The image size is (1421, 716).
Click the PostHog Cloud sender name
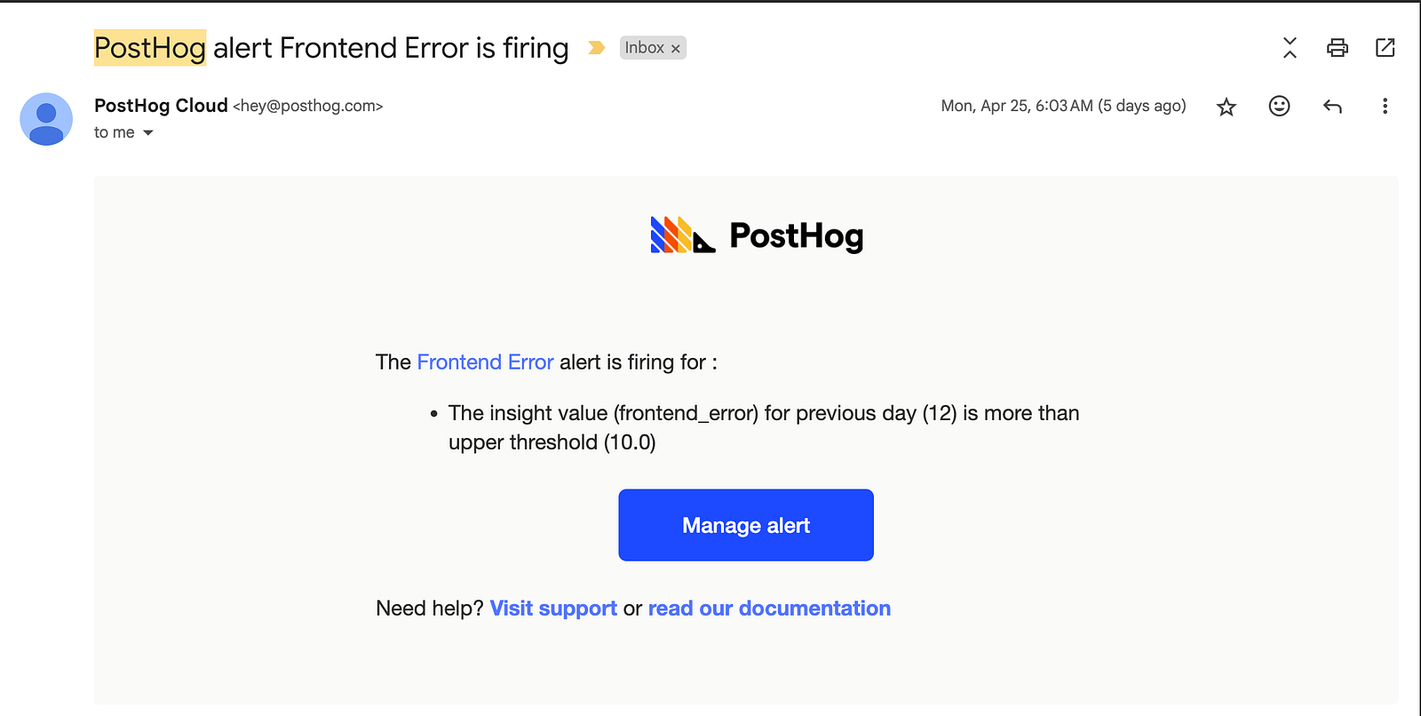tap(161, 106)
